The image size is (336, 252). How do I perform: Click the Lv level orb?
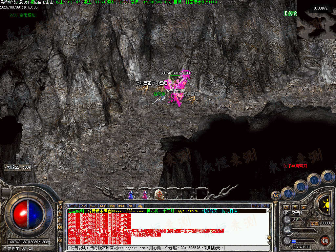coord(287,220)
